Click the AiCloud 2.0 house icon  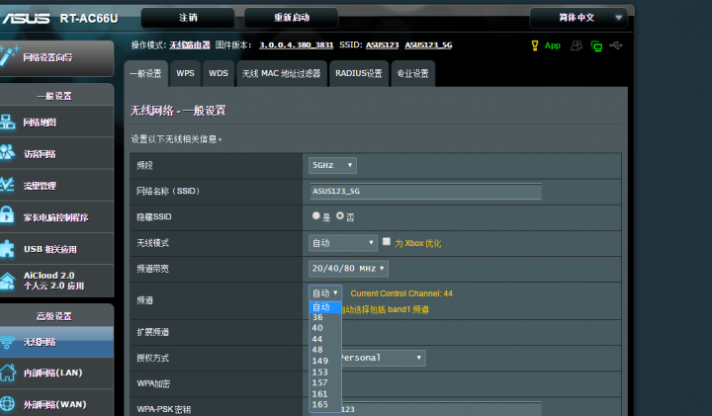click(x=7, y=281)
